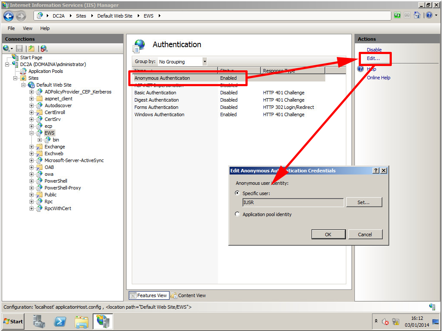
Task: Select PowerShell-Proxy in the tree
Action: [63, 188]
